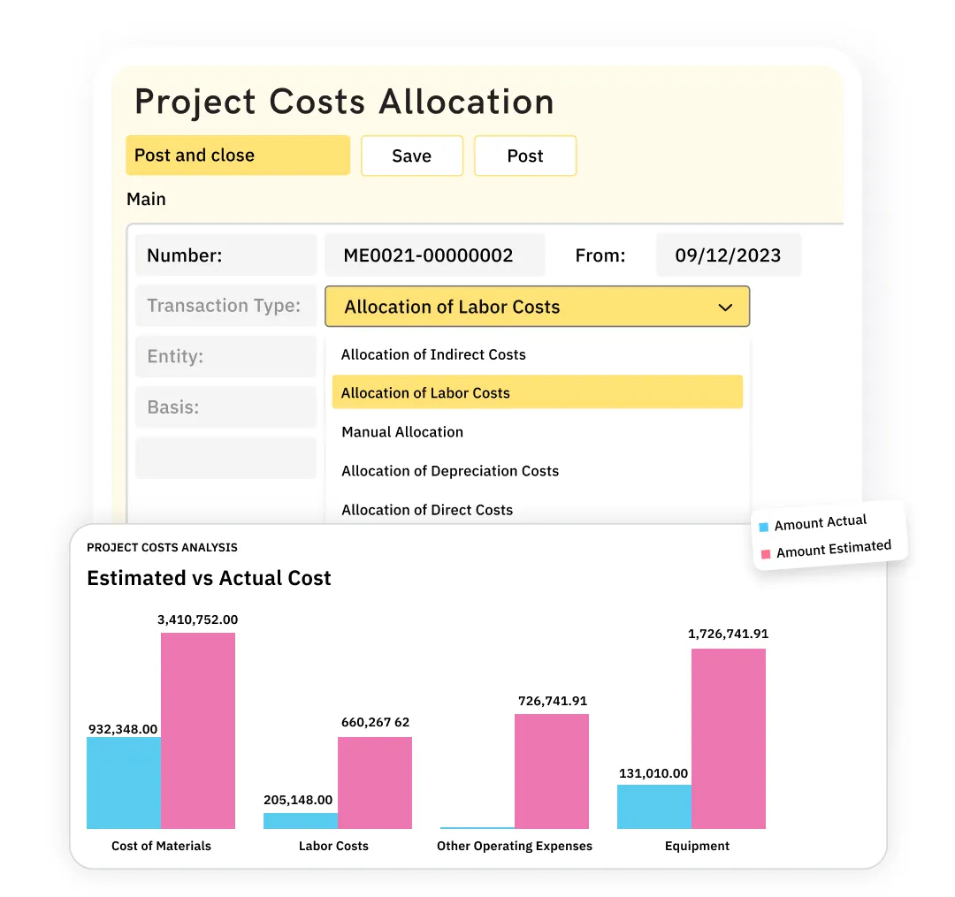Click the From date field 09/12/2023
This screenshot has height=897, width=955.
tap(729, 255)
